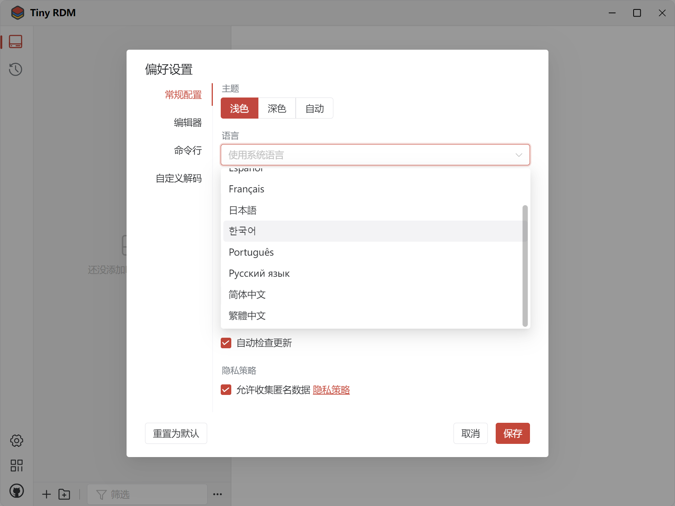Click the 保存 button to save settings
This screenshot has height=506, width=675.
[x=513, y=433]
